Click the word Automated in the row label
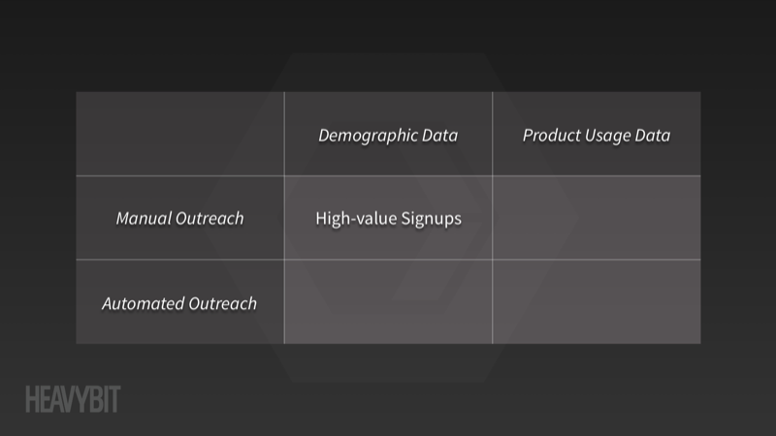This screenshot has width=776, height=436. 143,303
